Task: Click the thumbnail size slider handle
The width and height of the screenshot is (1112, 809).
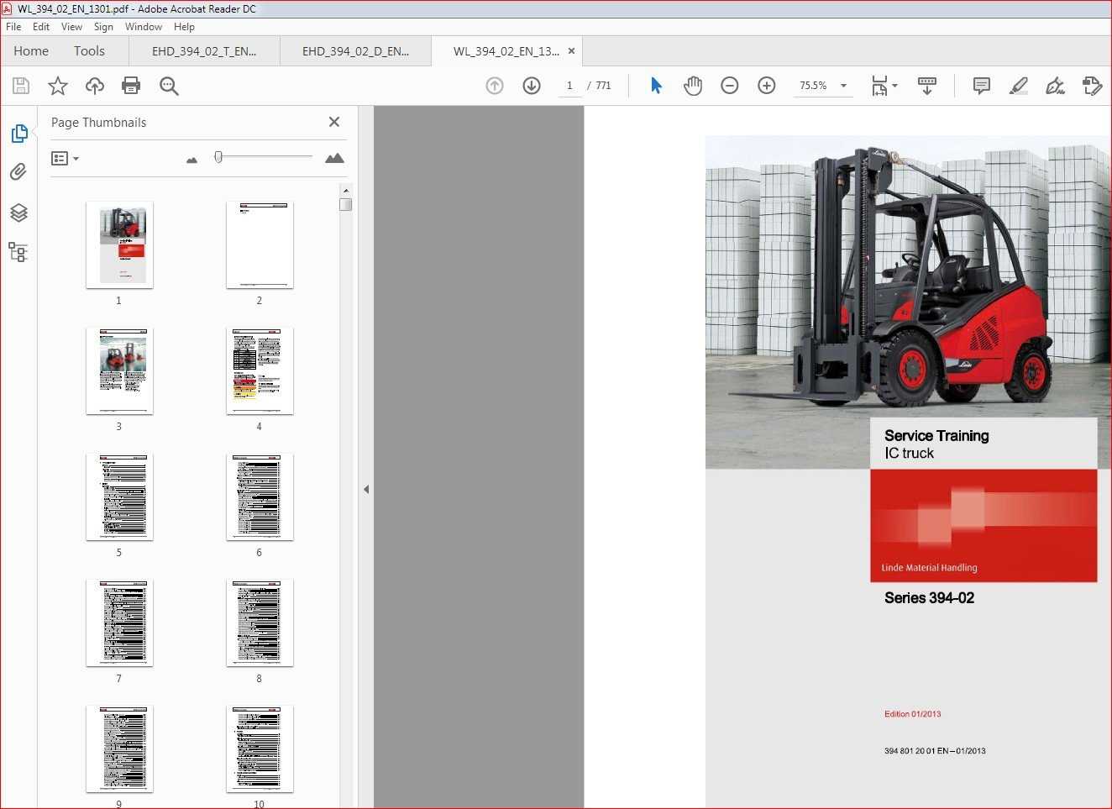Action: 218,157
